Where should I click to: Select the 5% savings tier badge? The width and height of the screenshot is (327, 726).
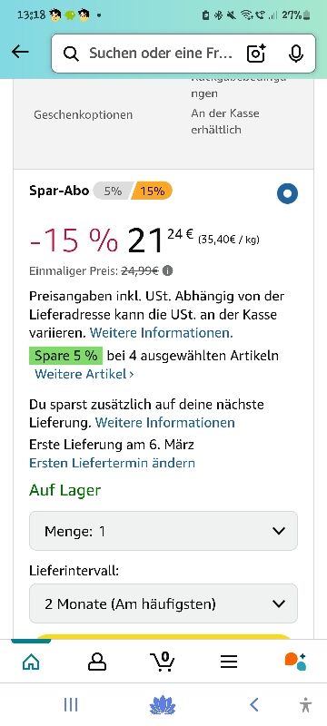pos(113,191)
